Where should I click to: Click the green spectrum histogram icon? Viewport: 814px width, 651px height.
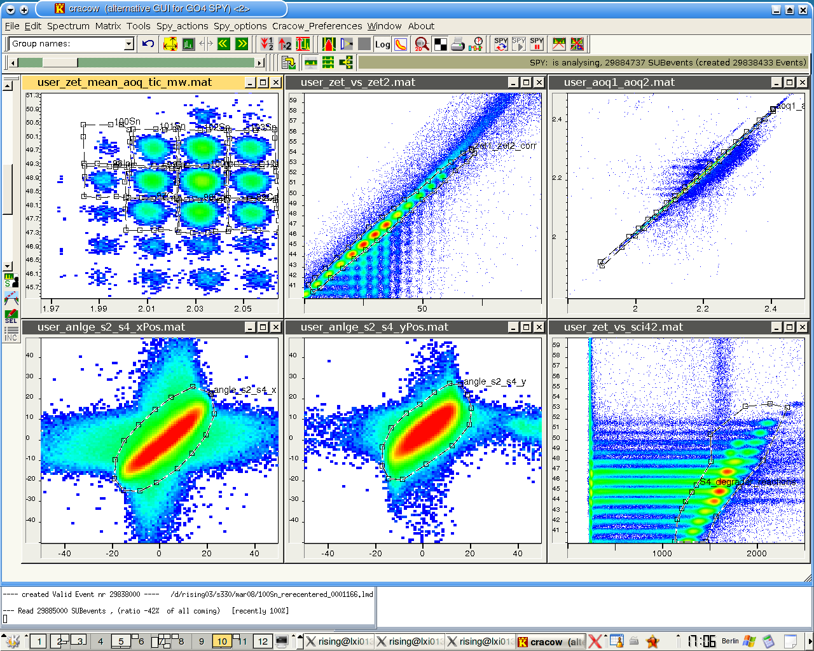coord(188,44)
